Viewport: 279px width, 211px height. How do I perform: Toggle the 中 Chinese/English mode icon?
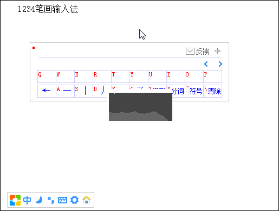coord(27,200)
